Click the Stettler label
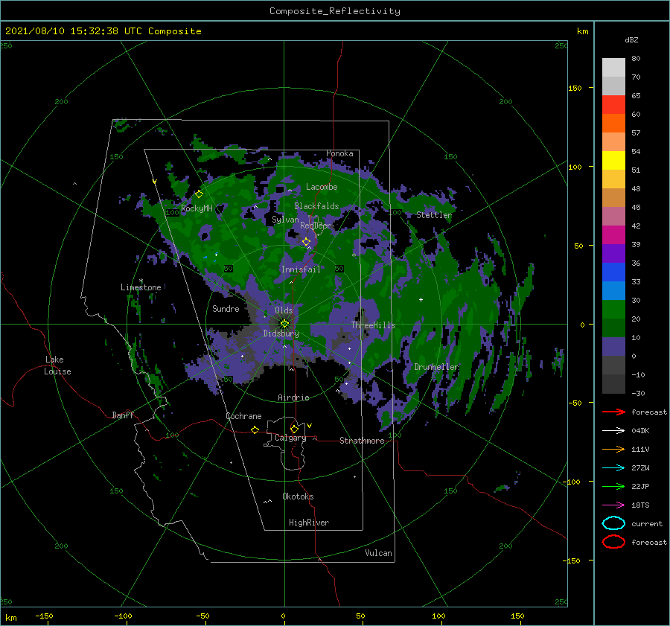 coord(434,215)
